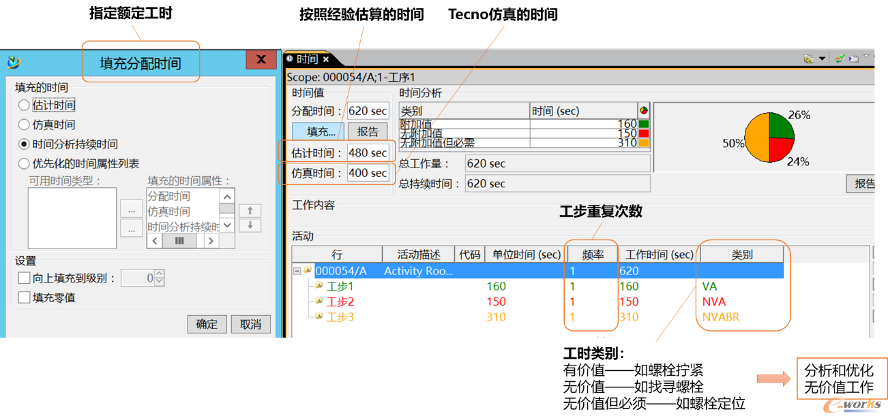888x420 pixels.
Task: Switch to the 时间 view tab
Action: (306, 59)
